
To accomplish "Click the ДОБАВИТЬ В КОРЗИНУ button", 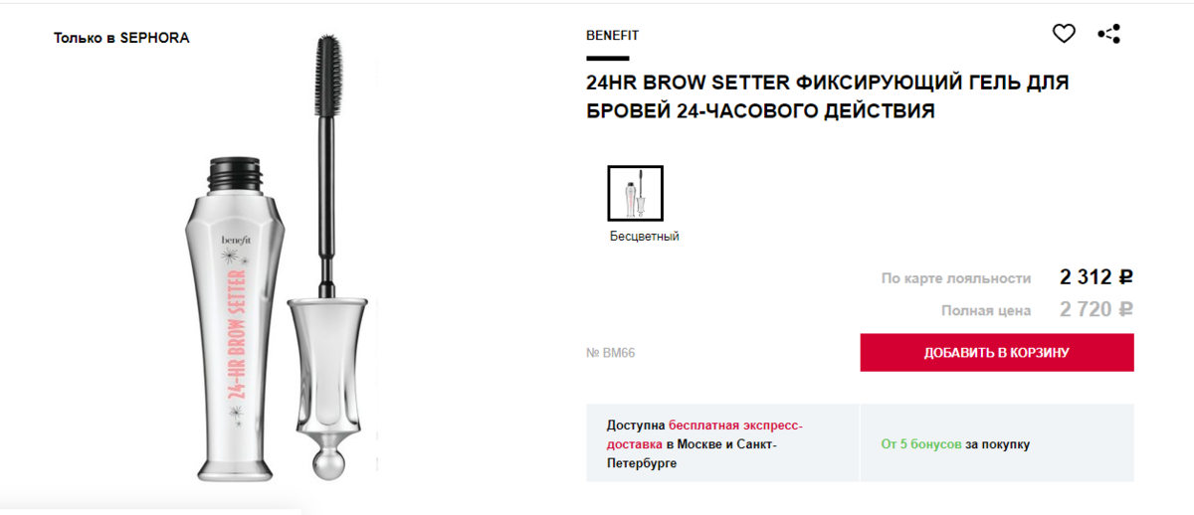I will 997,353.
